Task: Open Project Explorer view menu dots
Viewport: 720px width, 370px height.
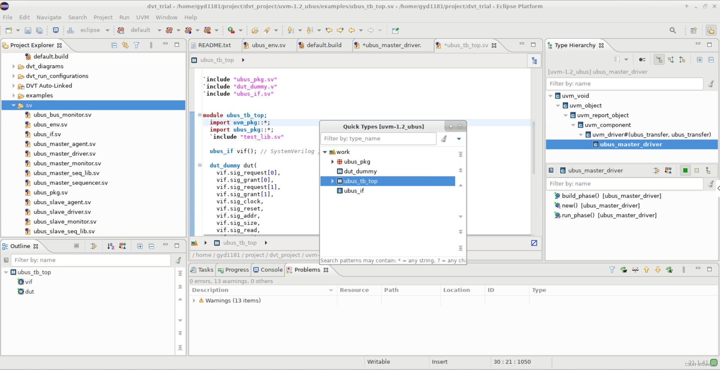Action: 151,45
